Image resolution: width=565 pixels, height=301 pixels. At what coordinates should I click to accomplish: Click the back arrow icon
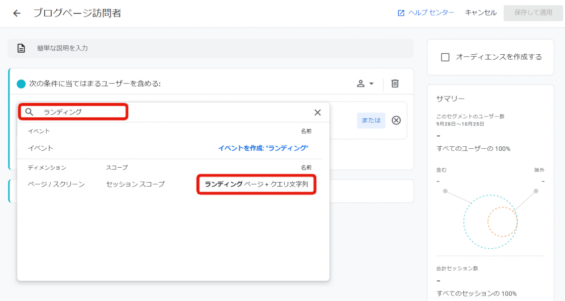point(17,13)
